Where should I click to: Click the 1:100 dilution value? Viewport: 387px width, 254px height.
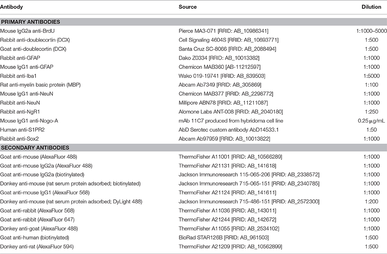coord(371,85)
